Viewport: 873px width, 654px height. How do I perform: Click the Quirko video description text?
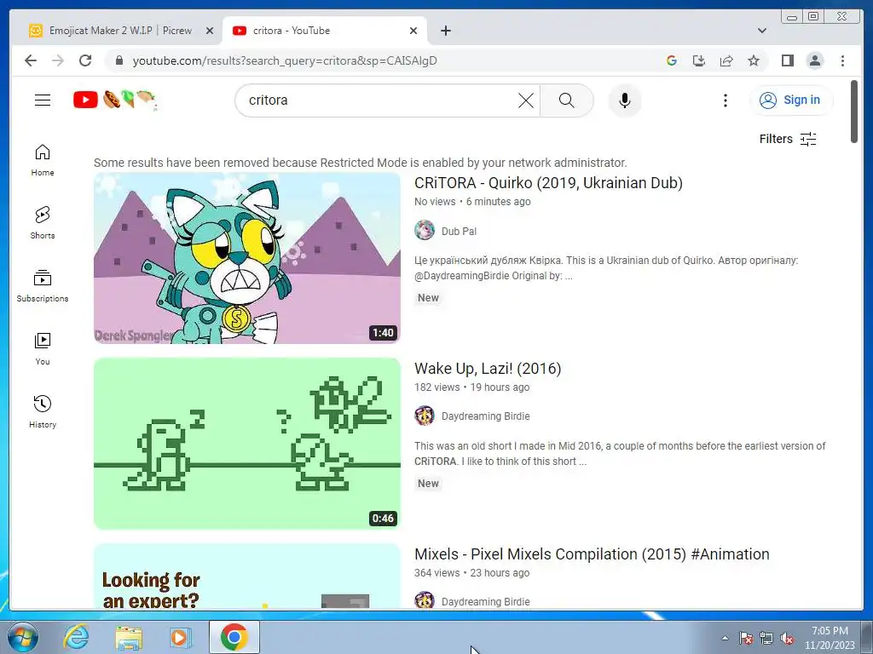[x=606, y=268]
